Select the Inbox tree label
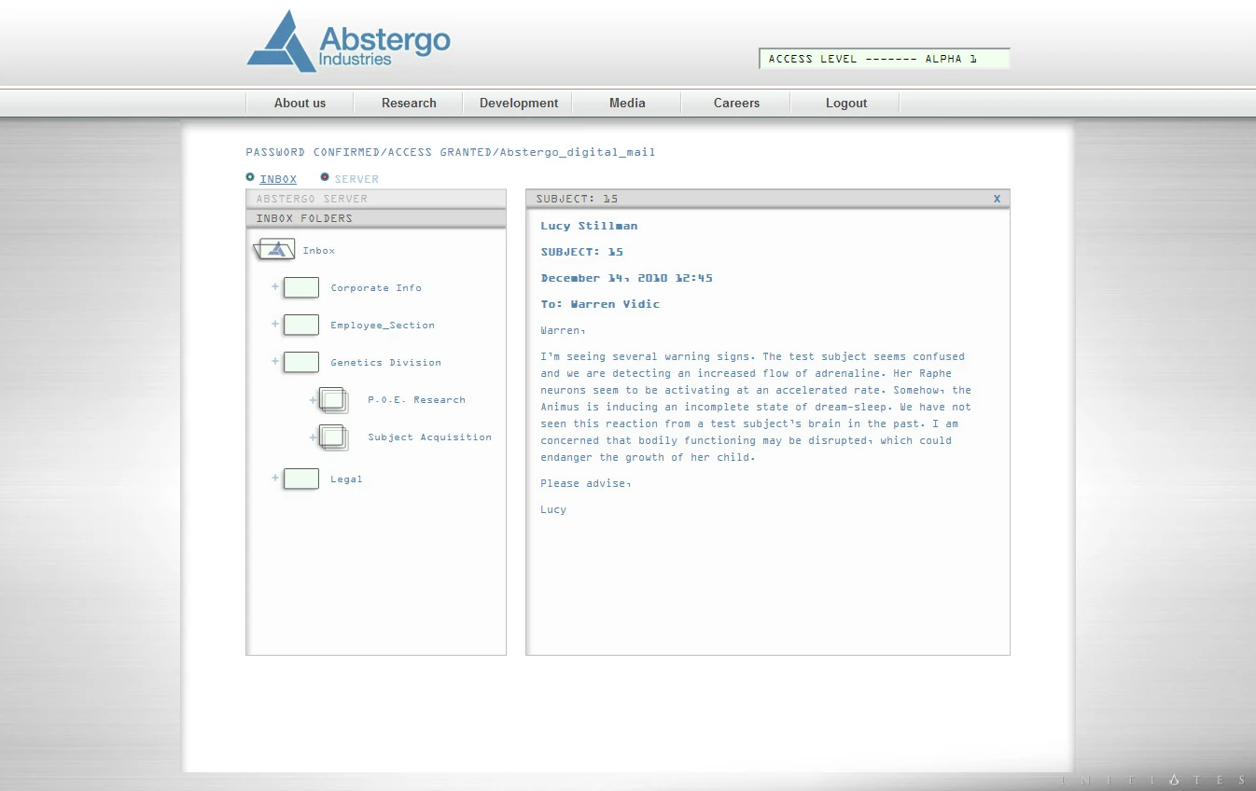 [x=318, y=251]
